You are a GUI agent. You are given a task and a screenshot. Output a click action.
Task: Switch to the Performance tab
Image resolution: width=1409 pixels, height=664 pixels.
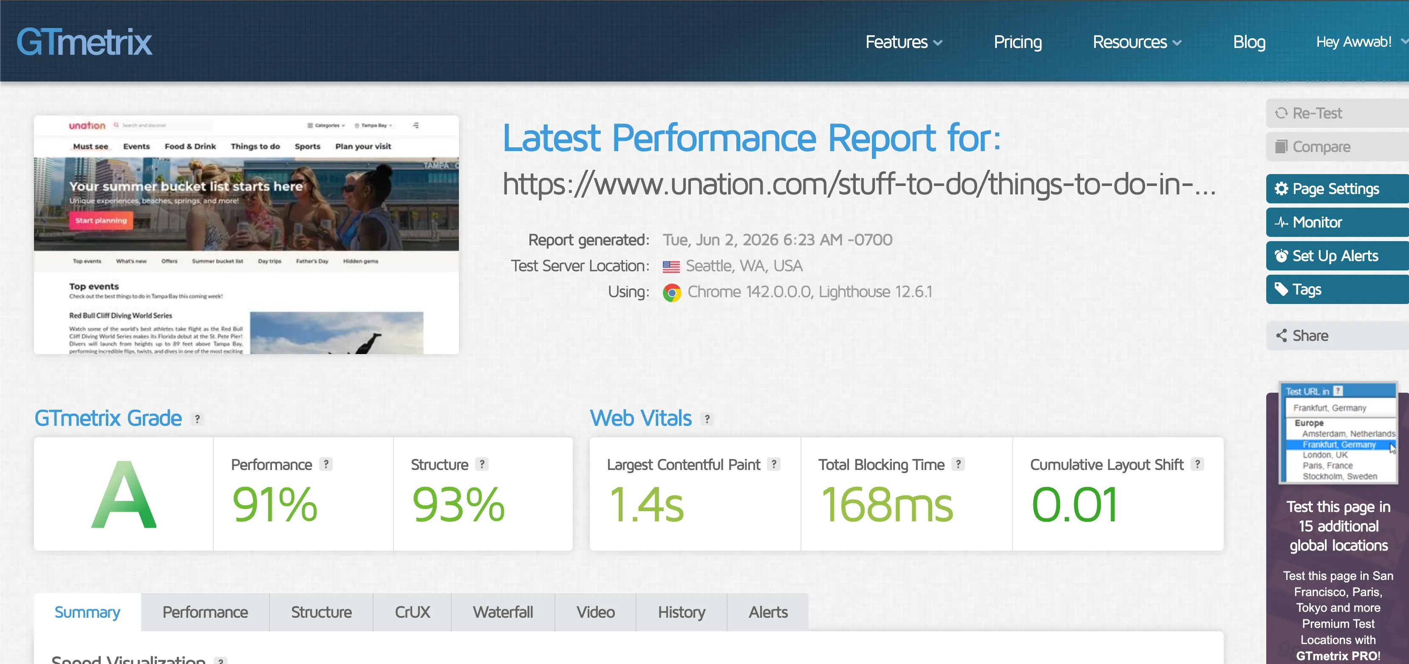pyautogui.click(x=205, y=612)
